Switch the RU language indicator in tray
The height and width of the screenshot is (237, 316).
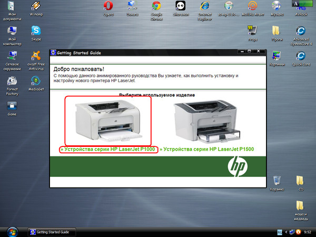point(280,232)
